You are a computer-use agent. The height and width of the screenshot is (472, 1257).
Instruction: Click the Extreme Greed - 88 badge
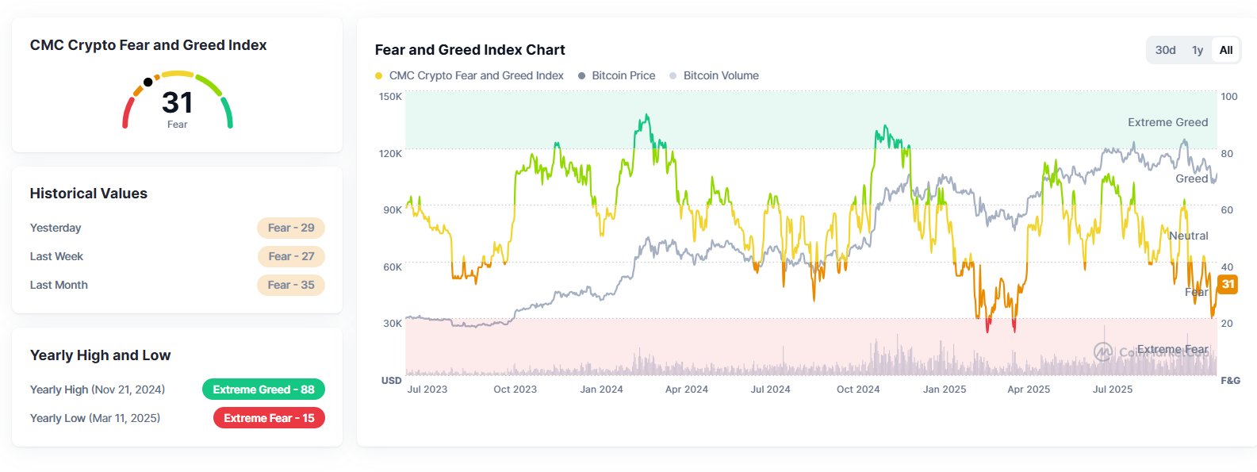click(263, 389)
